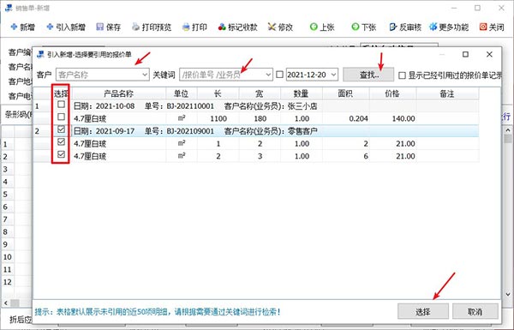Click the 面积 column header
Screen dimensions: 514x330
[x=346, y=93]
